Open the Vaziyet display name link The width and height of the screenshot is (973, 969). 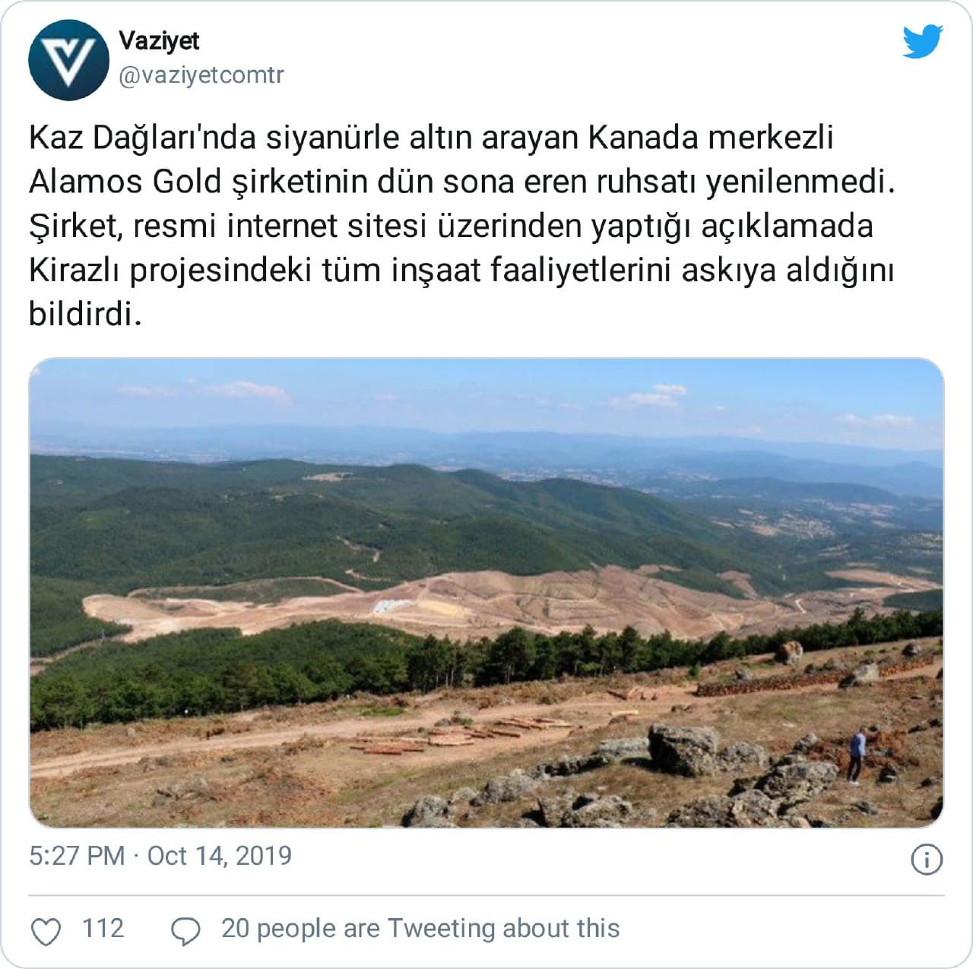click(159, 41)
